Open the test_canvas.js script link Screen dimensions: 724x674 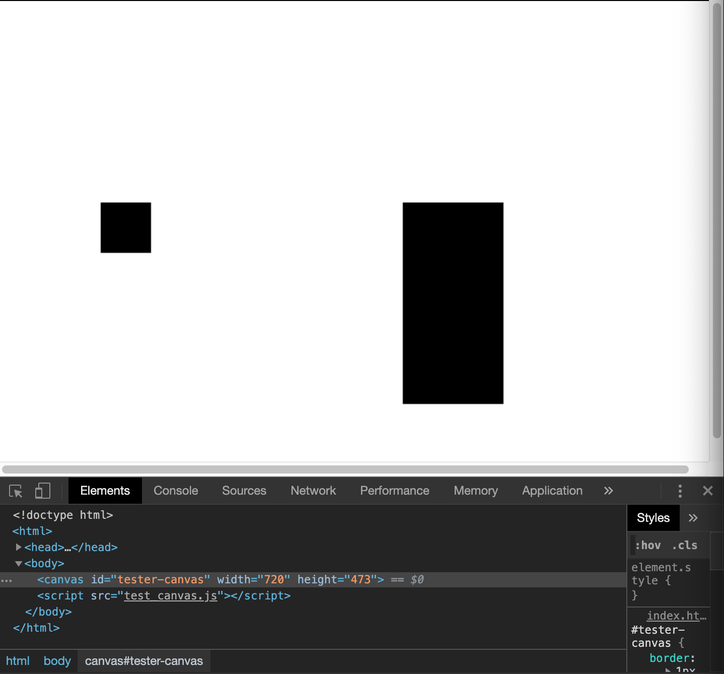click(171, 596)
